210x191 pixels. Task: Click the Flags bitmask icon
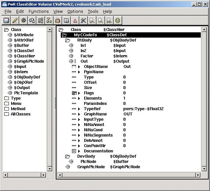tap(74, 93)
